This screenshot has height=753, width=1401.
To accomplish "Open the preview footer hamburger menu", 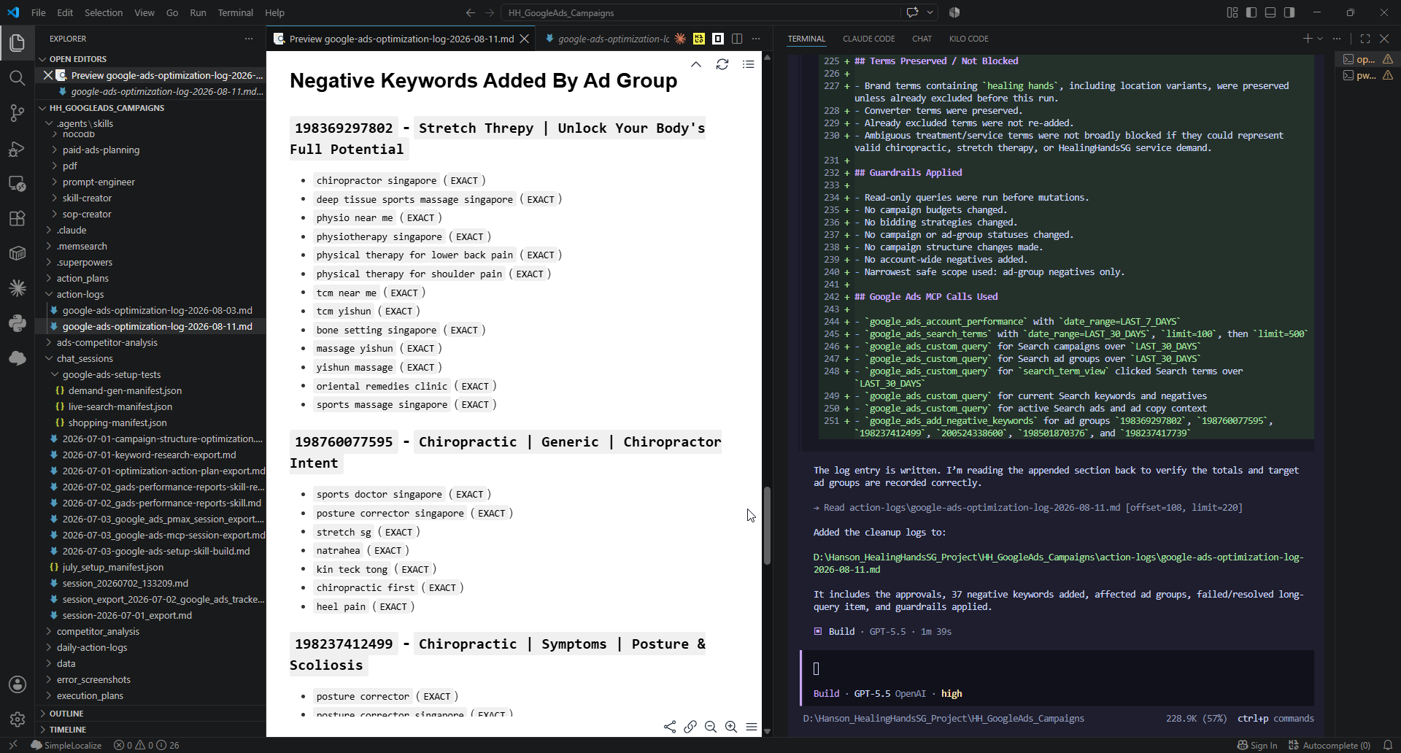I will [752, 727].
